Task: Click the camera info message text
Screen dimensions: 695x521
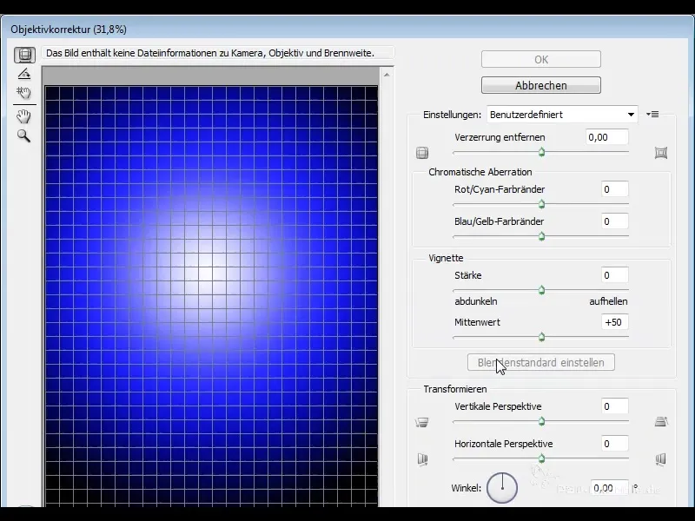Action: tap(210, 53)
